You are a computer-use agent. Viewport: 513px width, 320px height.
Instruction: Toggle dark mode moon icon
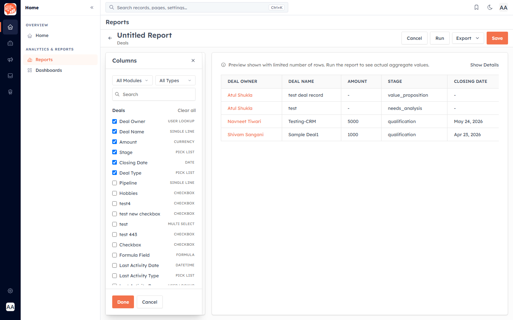(490, 7)
